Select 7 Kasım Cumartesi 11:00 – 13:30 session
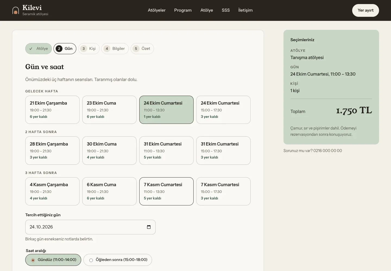Image resolution: width=391 pixels, height=271 pixels. pyautogui.click(x=166, y=191)
